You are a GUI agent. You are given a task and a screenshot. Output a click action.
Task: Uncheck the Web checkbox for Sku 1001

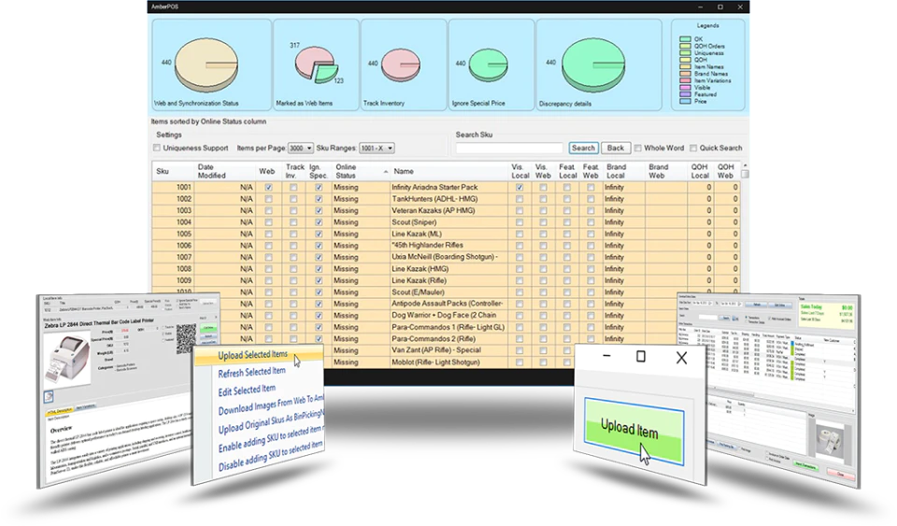coord(268,188)
